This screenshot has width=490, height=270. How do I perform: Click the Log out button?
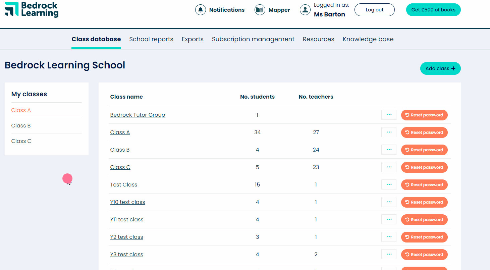coord(374,10)
